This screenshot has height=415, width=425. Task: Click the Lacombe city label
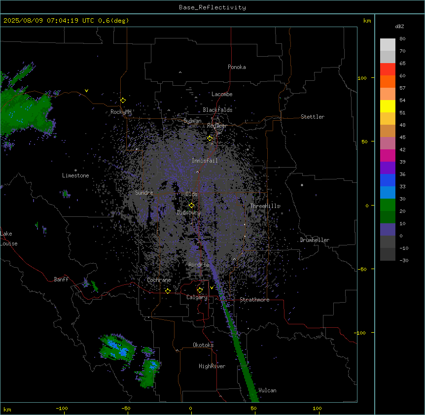[222, 94]
